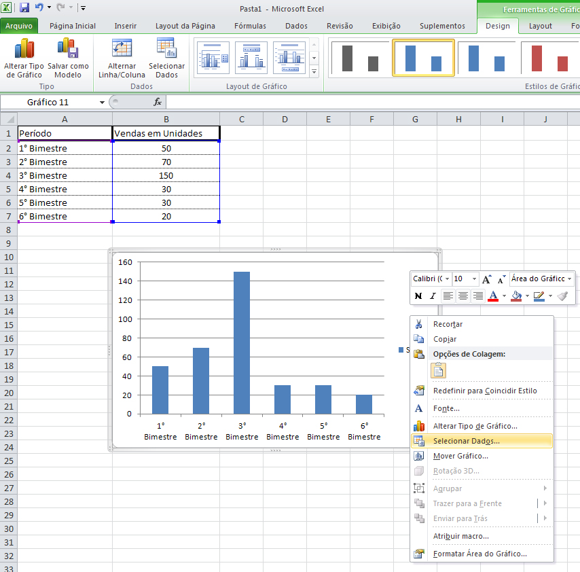Click the insert function fx icon

point(158,102)
